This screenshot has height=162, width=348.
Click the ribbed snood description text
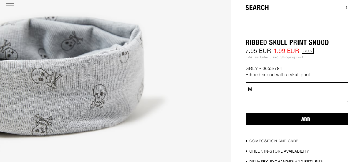click(x=278, y=75)
